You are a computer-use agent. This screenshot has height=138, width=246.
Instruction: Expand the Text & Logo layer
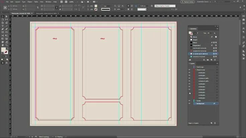196,67
